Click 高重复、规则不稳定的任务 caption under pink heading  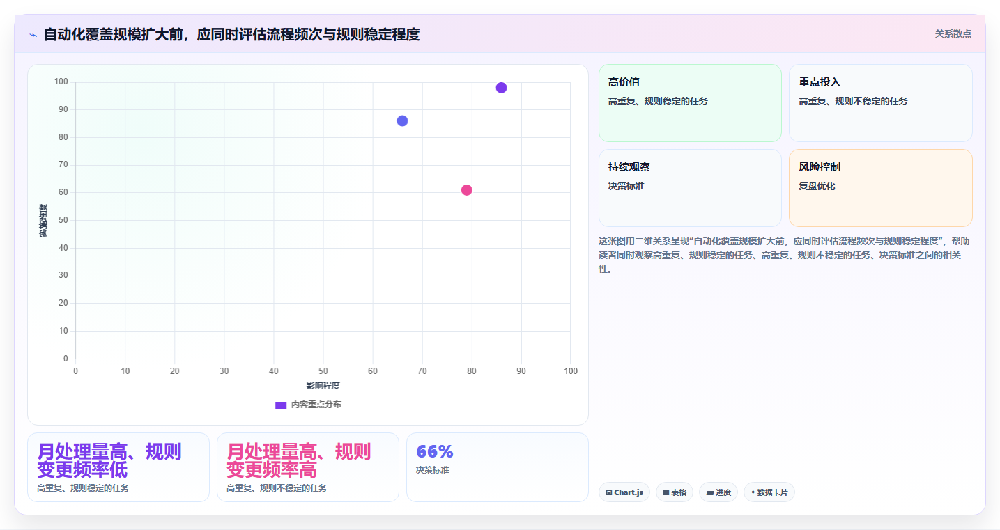[x=277, y=488]
